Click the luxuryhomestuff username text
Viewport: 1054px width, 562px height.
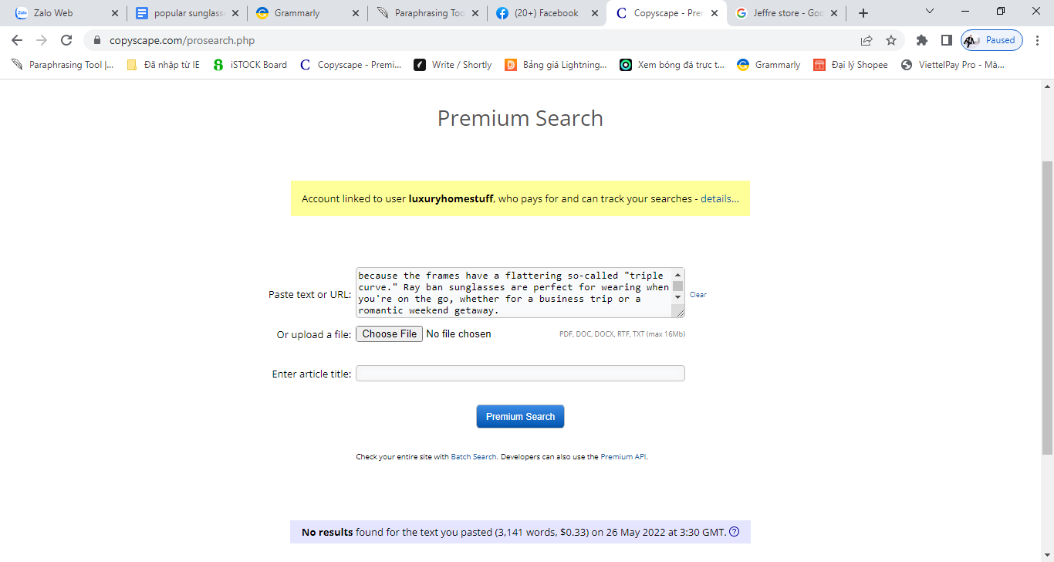[451, 198]
